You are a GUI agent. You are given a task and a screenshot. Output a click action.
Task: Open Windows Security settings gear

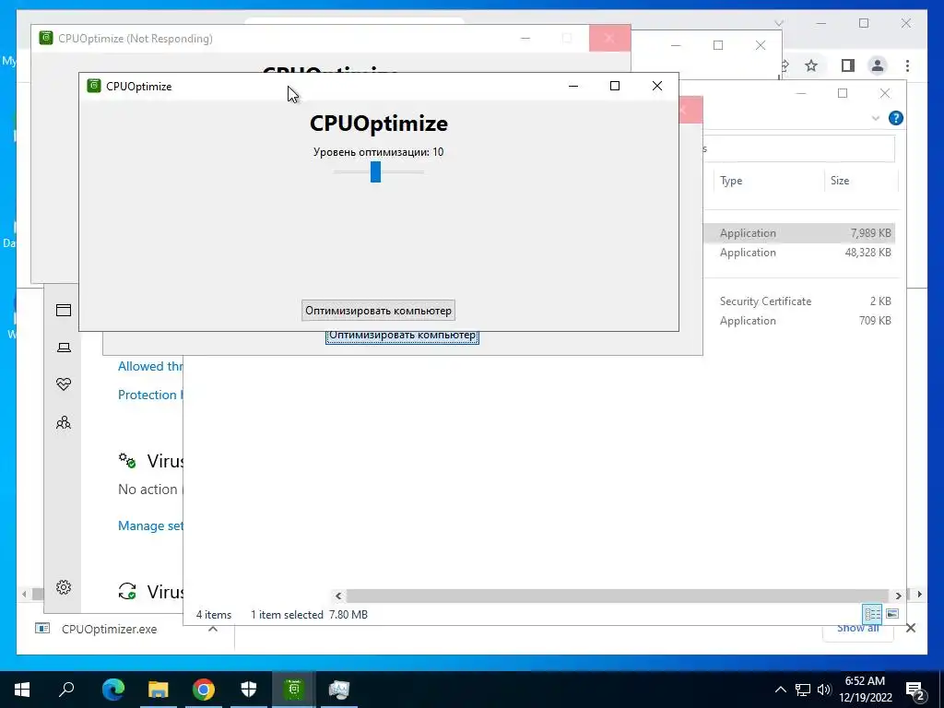click(x=64, y=587)
